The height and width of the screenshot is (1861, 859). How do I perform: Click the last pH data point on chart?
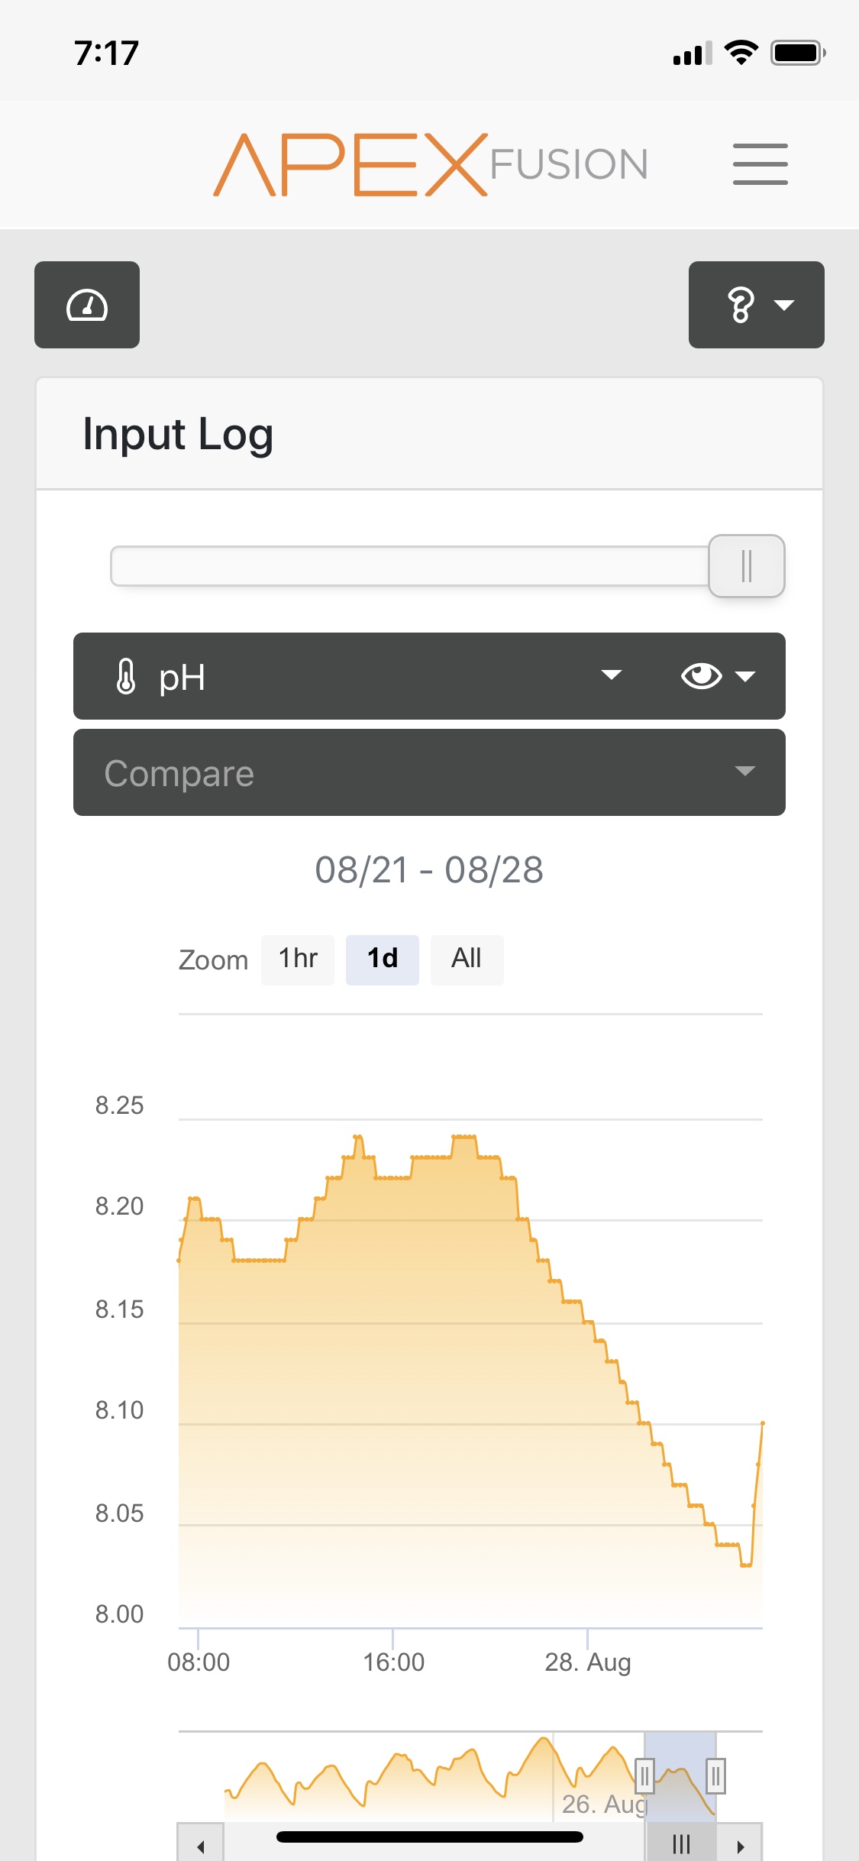coord(762,1423)
